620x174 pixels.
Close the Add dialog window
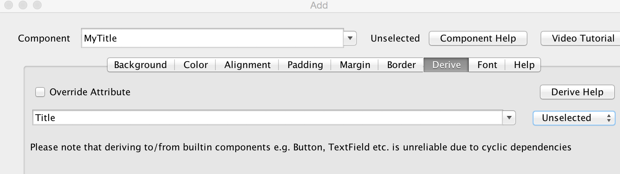[x=9, y=5]
